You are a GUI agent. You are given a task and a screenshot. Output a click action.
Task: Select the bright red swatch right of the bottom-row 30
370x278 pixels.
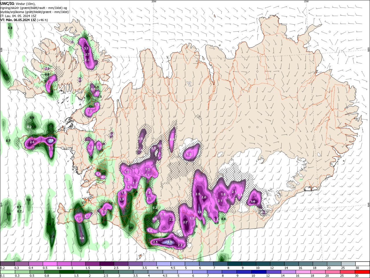click(362, 272)
